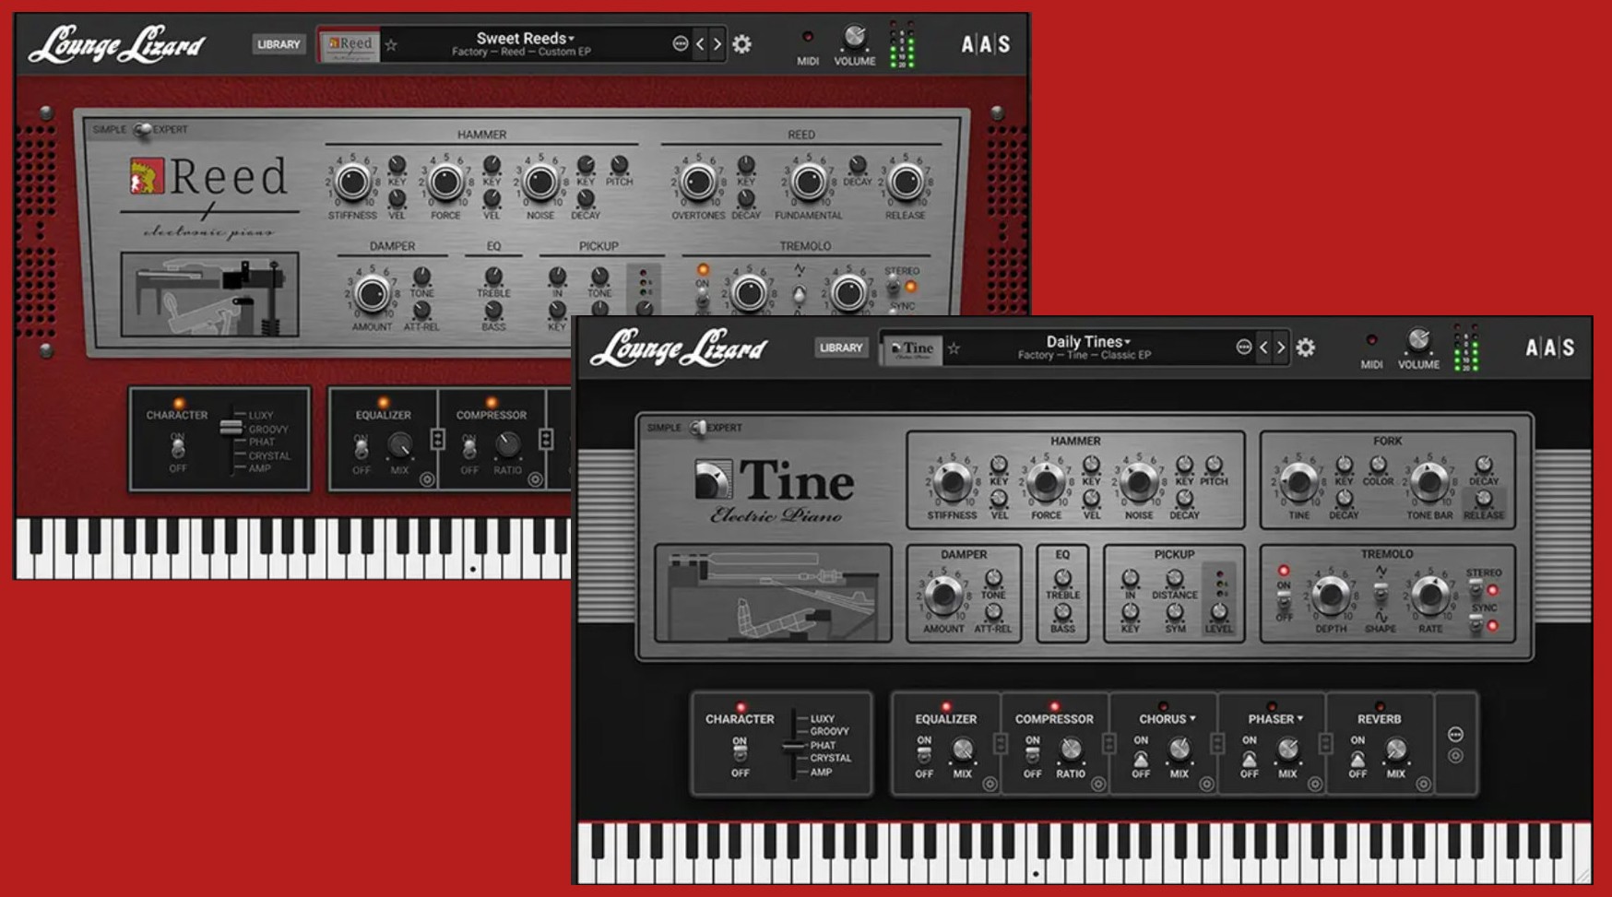1612x897 pixels.
Task: Click the AAS logo in the Reed window
Action: (985, 43)
